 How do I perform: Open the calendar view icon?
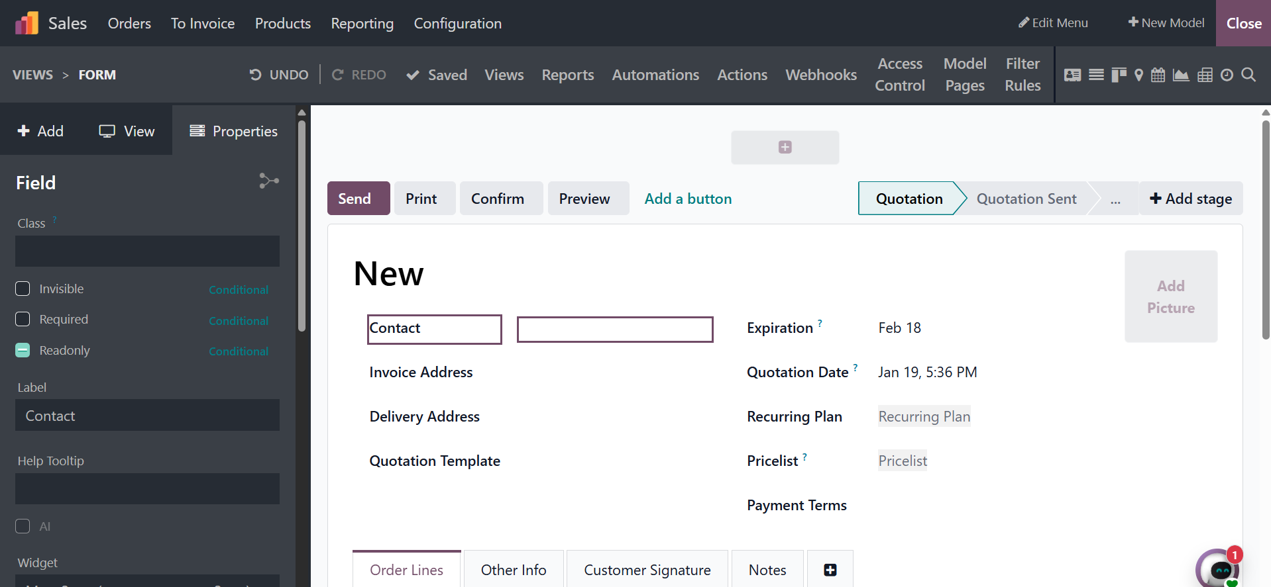pos(1158,75)
